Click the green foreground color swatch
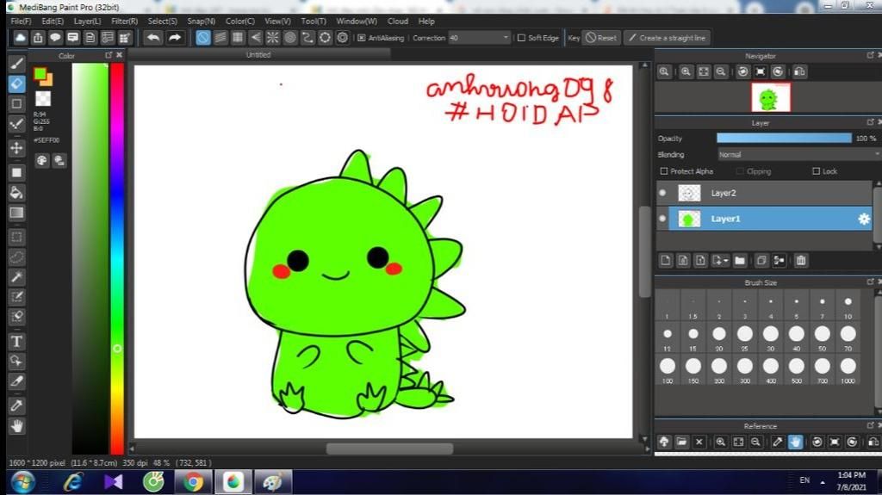 [40, 74]
